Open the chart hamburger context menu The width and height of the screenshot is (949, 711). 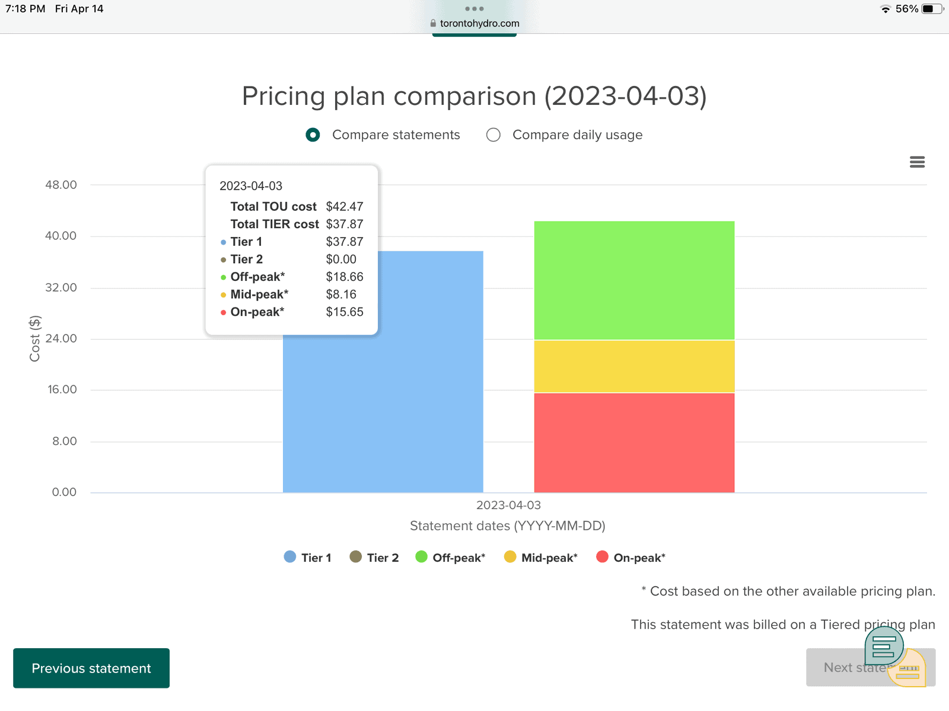coord(917,162)
